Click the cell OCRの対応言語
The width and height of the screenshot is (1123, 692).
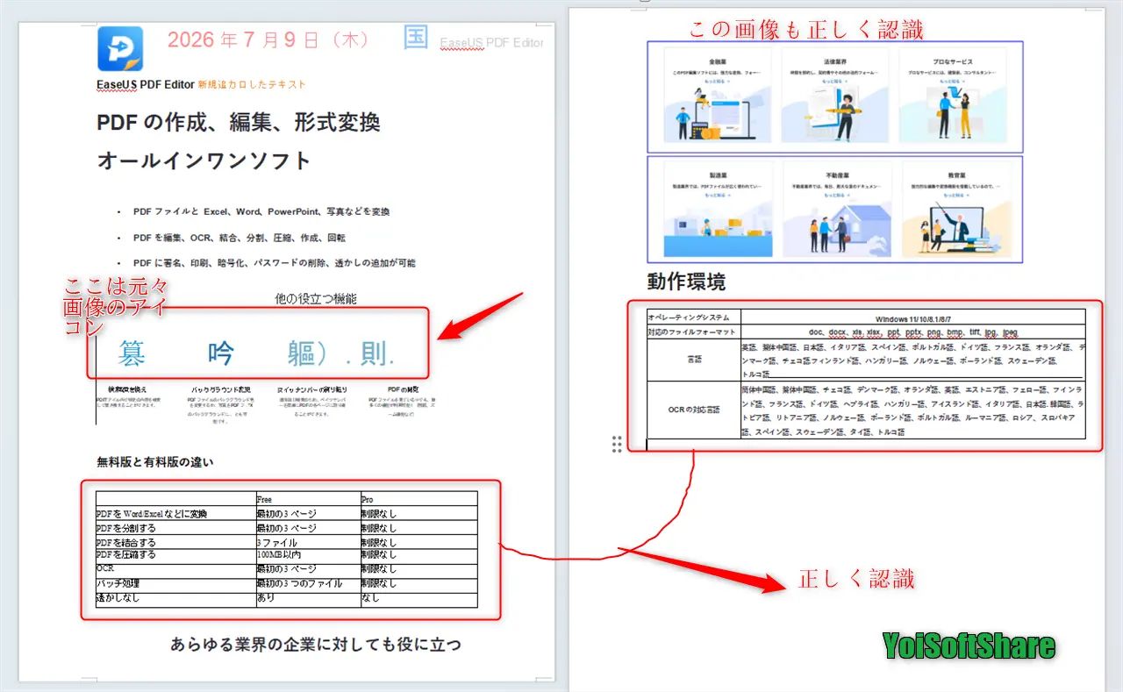(x=694, y=410)
